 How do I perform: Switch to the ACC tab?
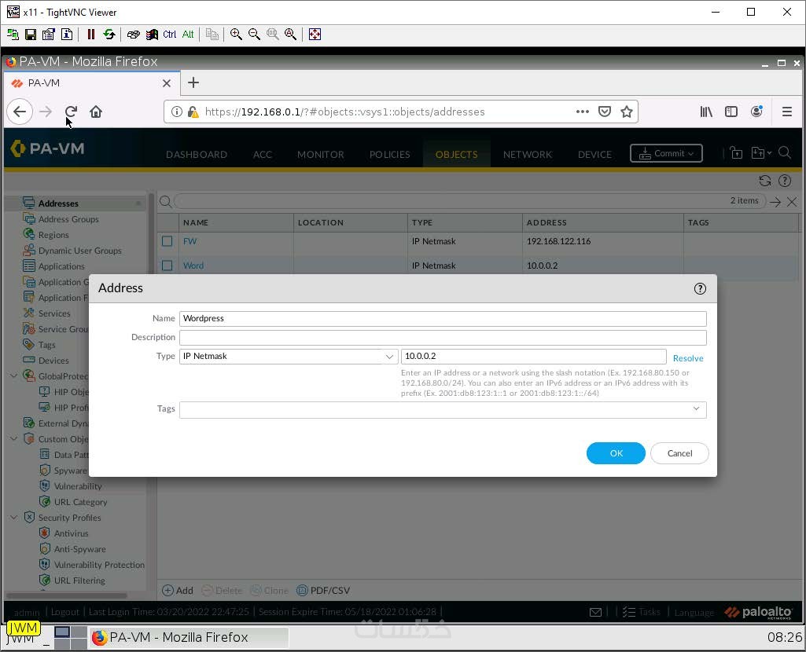(x=262, y=155)
